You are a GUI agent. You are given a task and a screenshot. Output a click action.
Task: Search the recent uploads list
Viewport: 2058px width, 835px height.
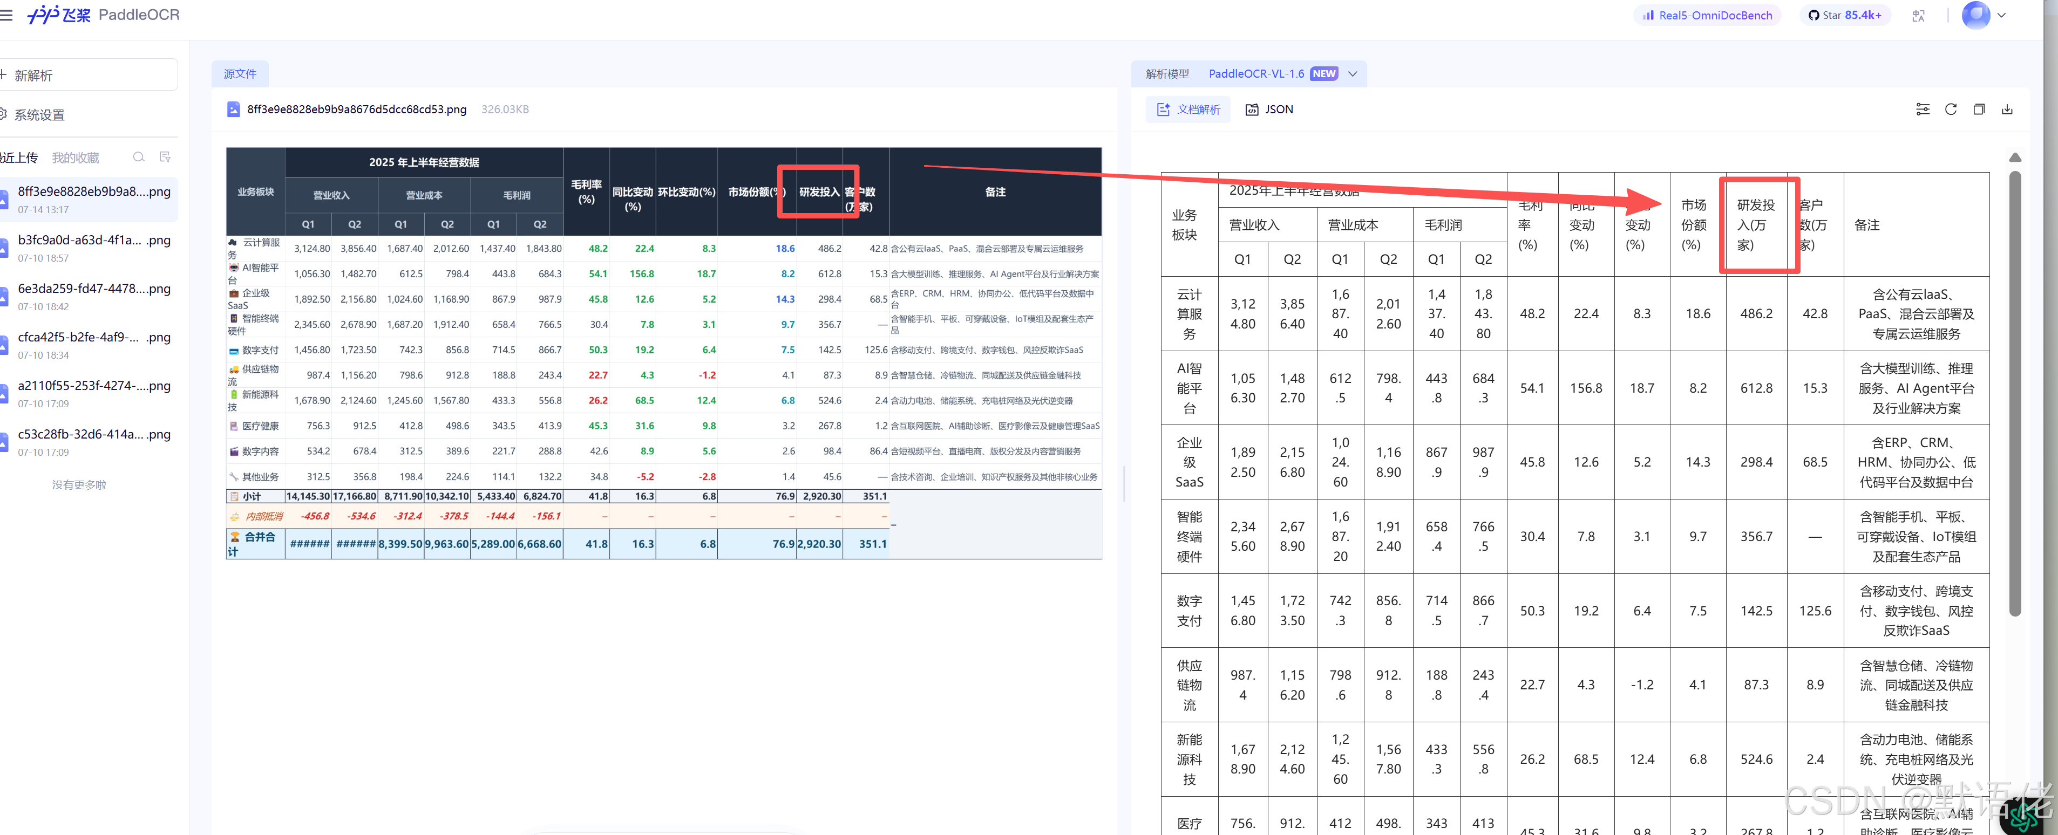pos(138,158)
